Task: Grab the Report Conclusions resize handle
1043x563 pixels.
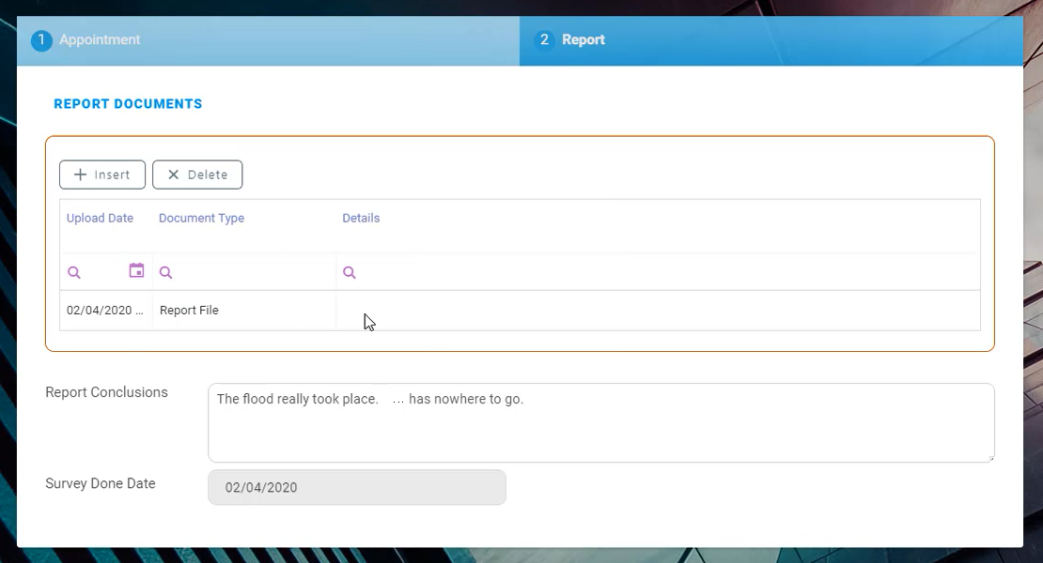Action: 989,457
